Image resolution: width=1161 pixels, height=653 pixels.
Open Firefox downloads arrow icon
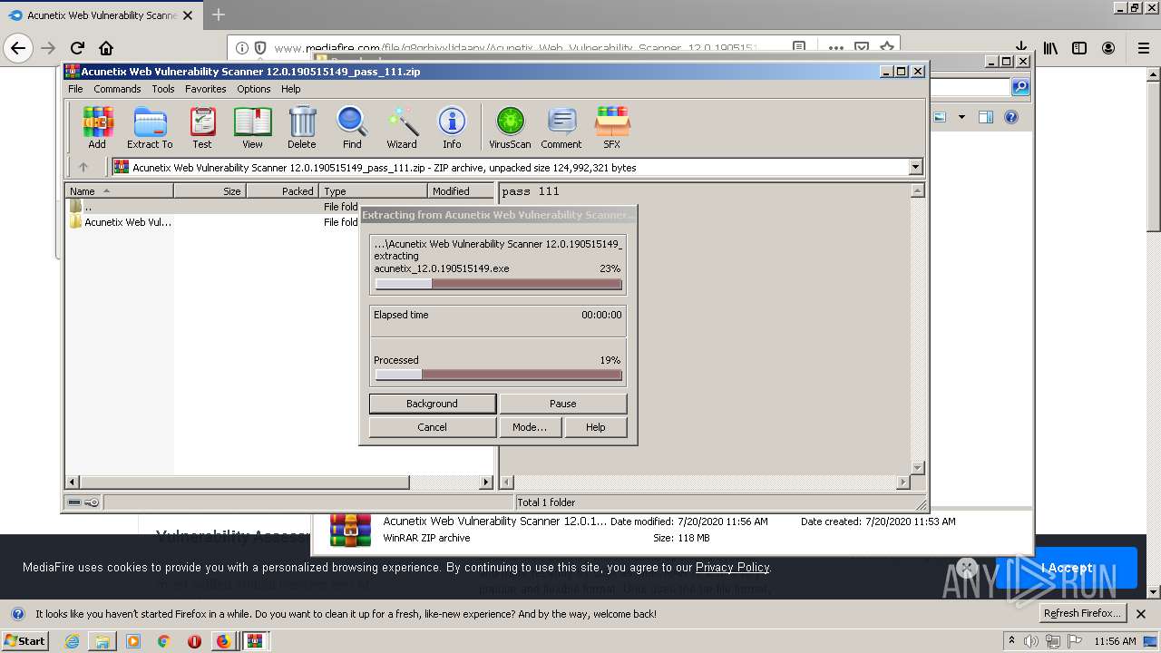(1021, 48)
